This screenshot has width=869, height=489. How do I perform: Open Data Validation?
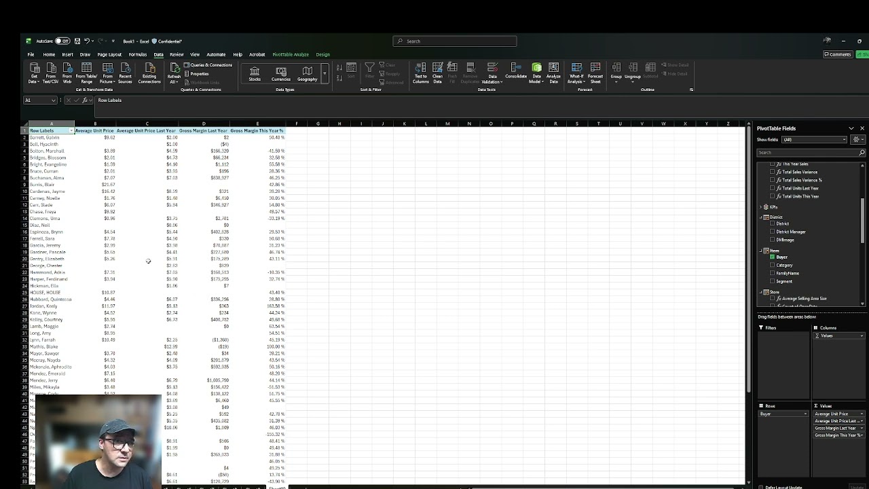click(x=492, y=73)
